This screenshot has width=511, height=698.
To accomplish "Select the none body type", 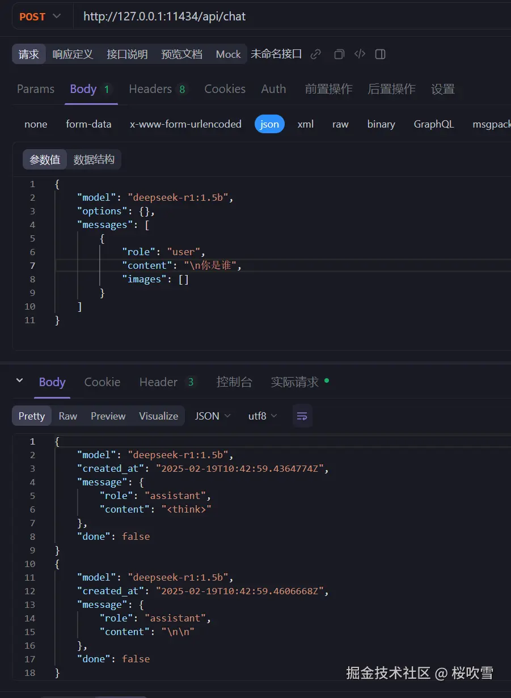I will (x=36, y=124).
